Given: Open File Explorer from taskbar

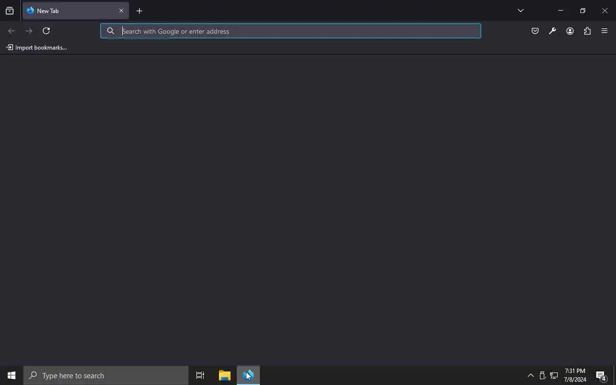Looking at the screenshot, I should point(225,375).
